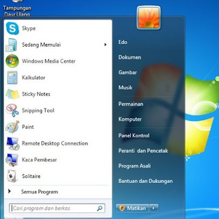
Task: Click the Skype text label
Action: 28,28
